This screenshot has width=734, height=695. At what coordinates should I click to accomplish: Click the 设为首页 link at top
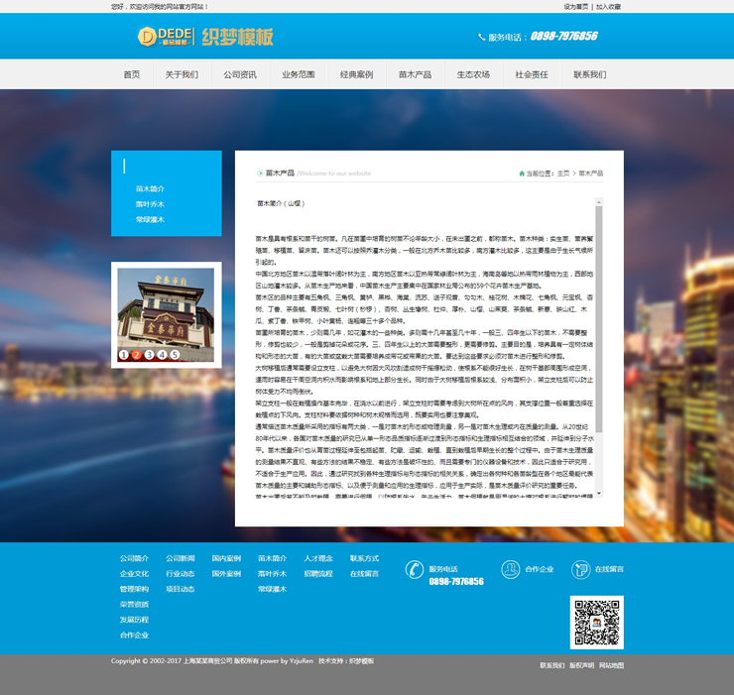[x=576, y=6]
